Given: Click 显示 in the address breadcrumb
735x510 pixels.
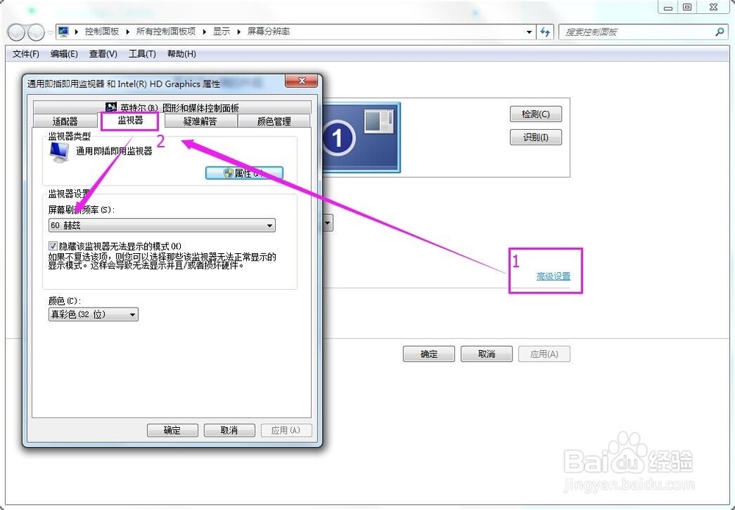Looking at the screenshot, I should (x=222, y=32).
